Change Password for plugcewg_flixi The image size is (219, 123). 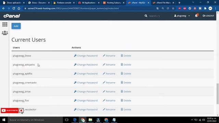pos(86,100)
